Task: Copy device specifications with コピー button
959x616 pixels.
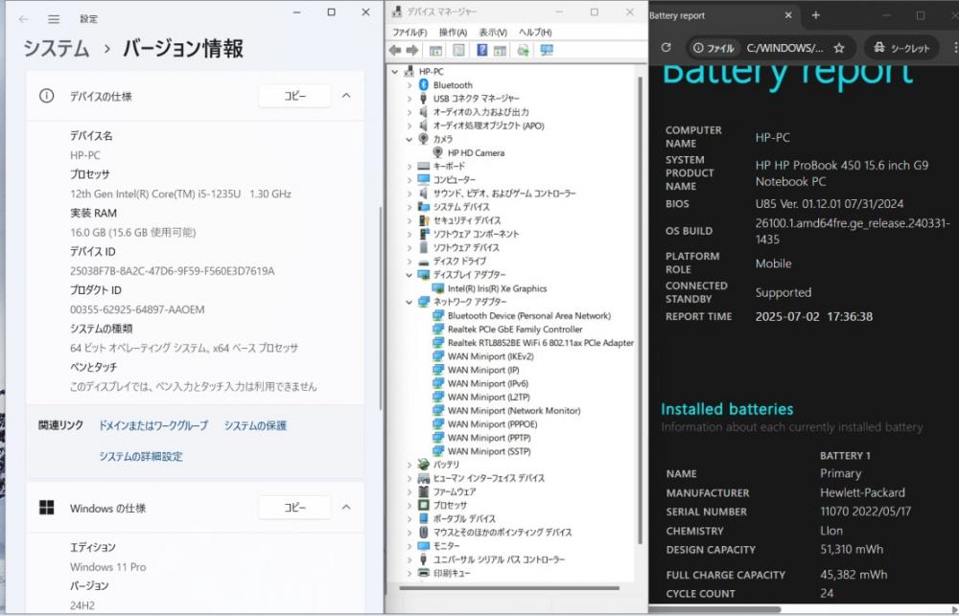Action: point(294,96)
